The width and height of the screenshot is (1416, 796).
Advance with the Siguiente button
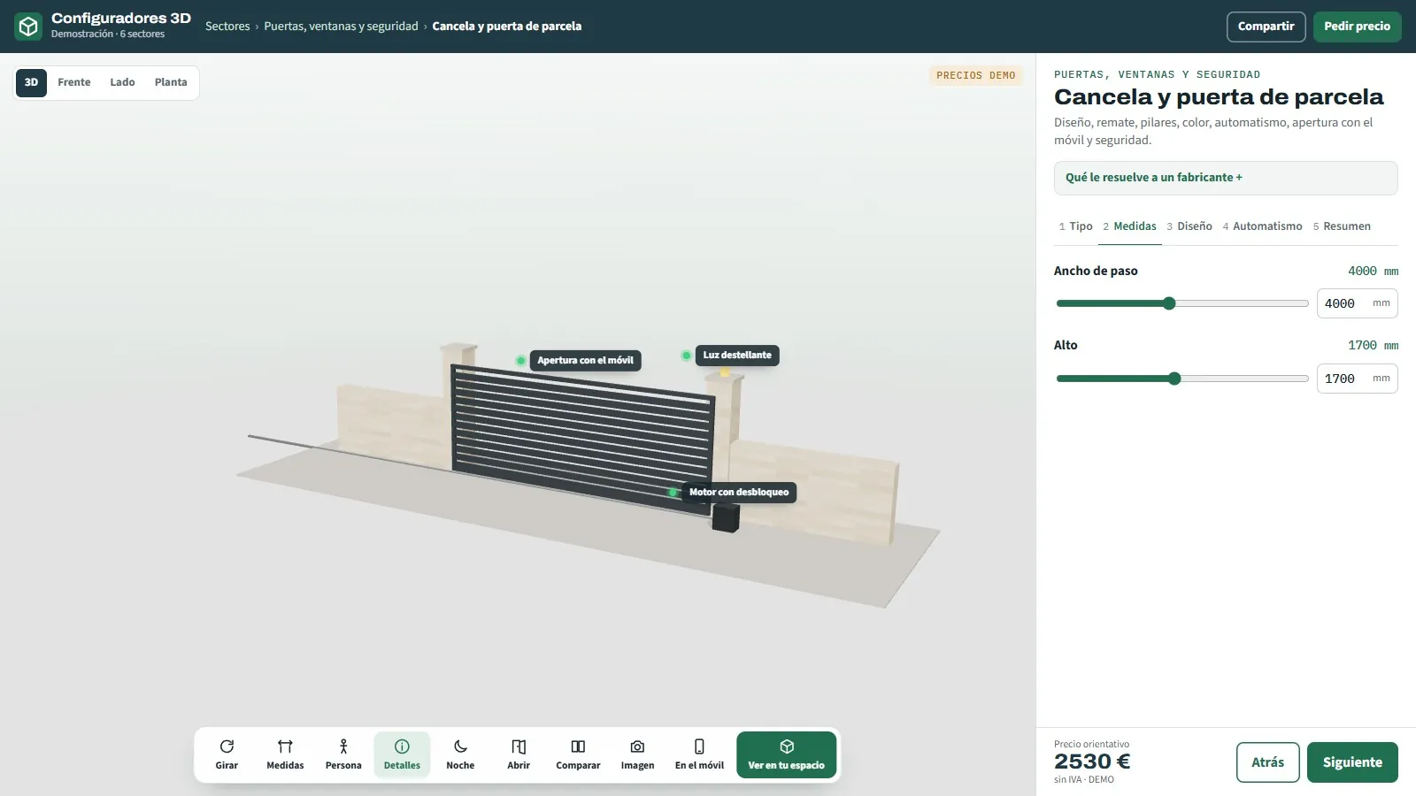pos(1352,762)
